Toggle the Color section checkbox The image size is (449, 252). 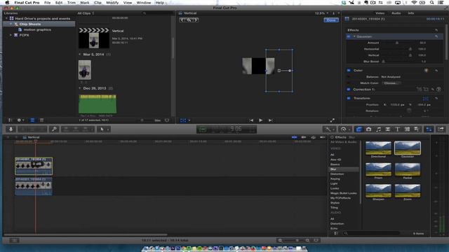[x=349, y=70]
